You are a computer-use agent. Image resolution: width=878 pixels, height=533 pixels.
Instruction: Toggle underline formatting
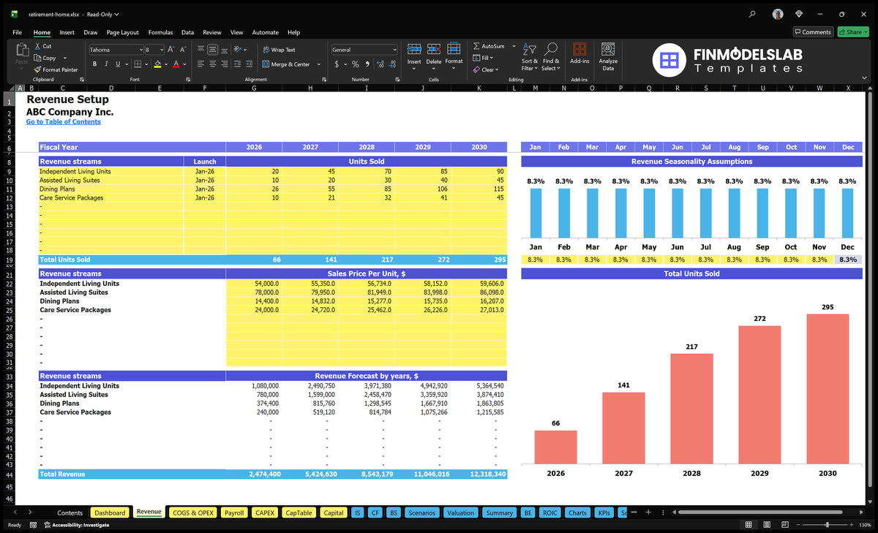pos(119,64)
